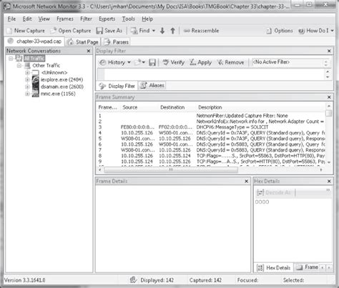Click the Frame column header
The height and width of the screenshot is (288, 339).
click(x=108, y=107)
